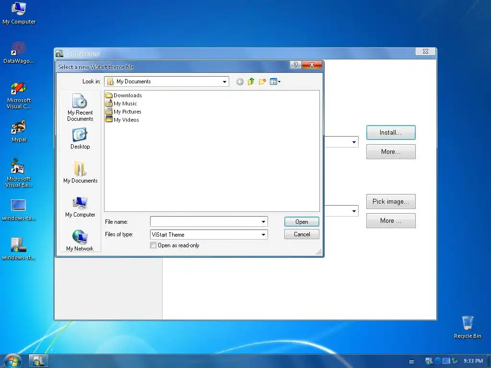
Task: Expand dropdown left of Pick image button
Action: pyautogui.click(x=354, y=211)
